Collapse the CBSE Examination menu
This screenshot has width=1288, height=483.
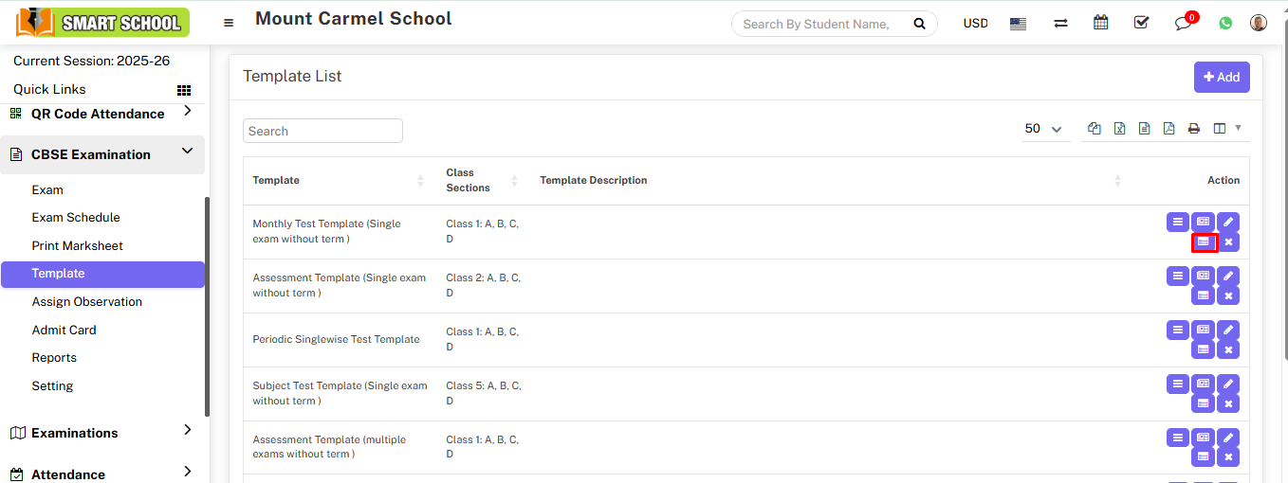(187, 152)
